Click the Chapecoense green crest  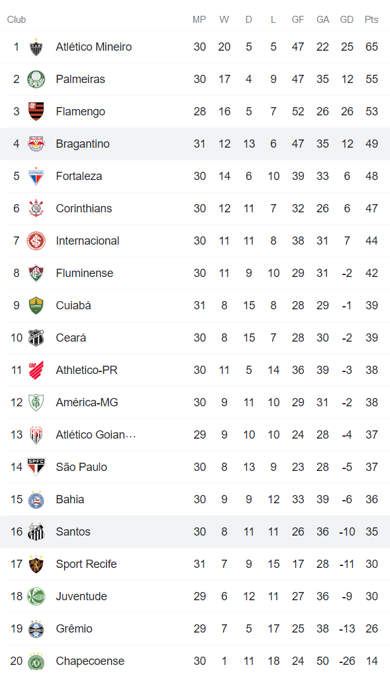[x=36, y=661]
